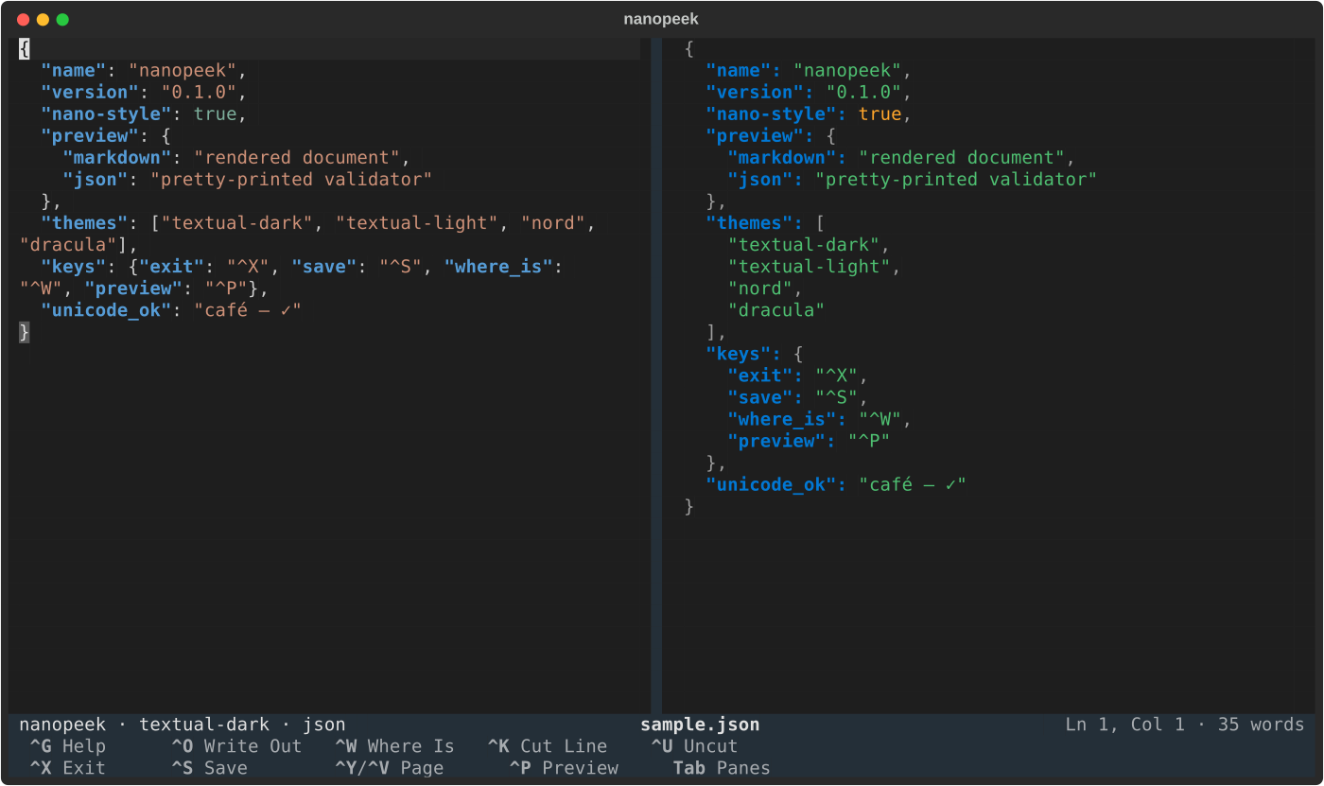
Task: Click the "nano-style": true line in the editor
Action: pos(144,114)
